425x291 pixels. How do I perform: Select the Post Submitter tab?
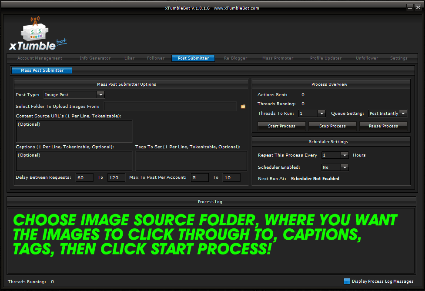coord(193,58)
